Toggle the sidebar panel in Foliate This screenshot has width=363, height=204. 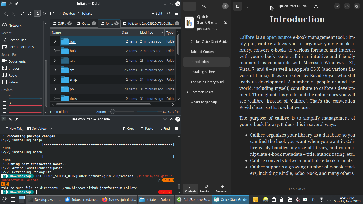[238, 6]
